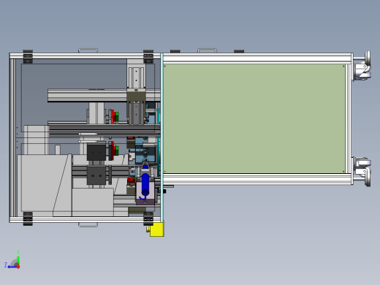Select the top handle on the right frame
This screenshot has height=285, width=380.
(x=207, y=50)
